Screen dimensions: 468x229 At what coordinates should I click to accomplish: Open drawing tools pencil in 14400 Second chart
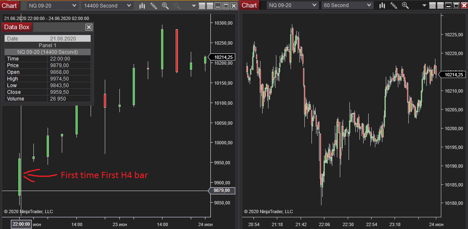tap(153, 5)
